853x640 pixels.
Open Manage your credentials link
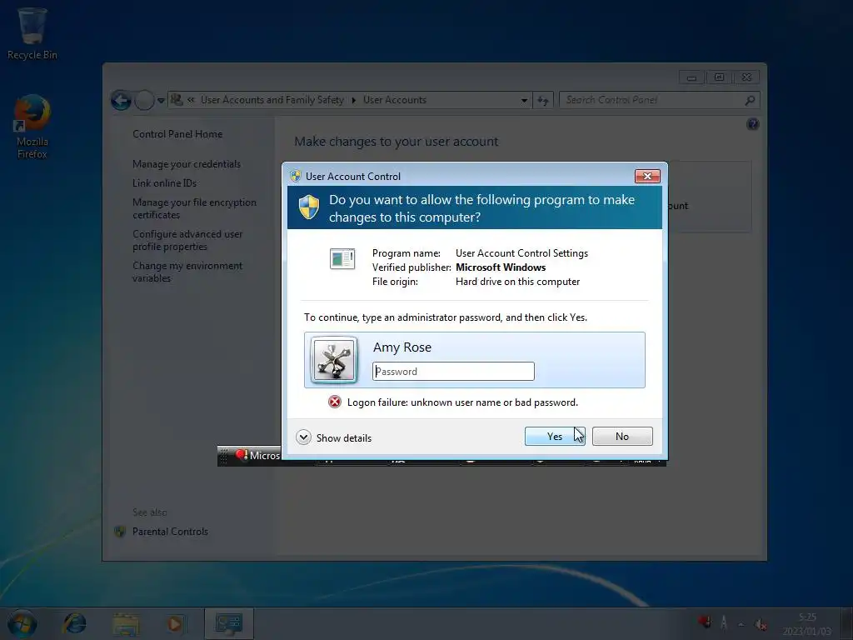pos(187,164)
